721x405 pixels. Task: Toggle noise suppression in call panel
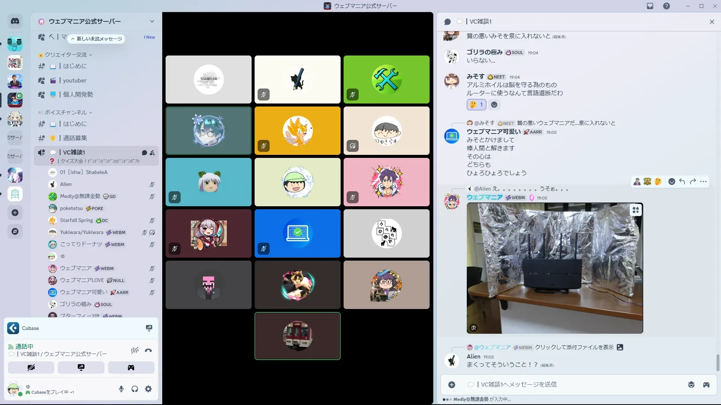tap(135, 351)
